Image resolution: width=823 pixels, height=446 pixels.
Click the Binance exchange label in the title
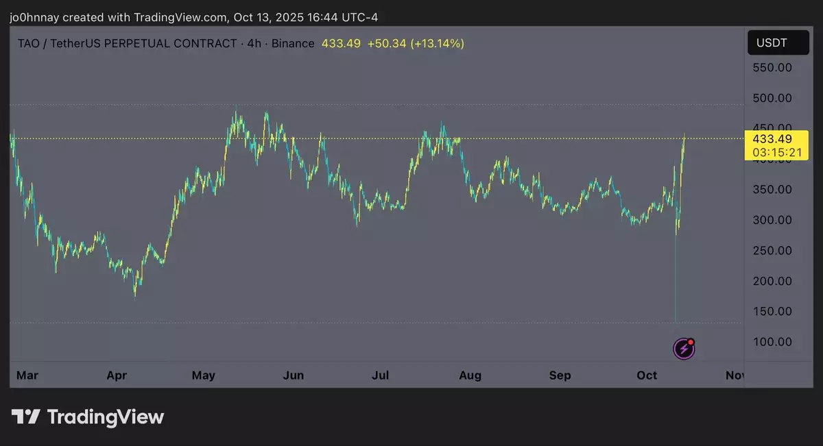294,44
